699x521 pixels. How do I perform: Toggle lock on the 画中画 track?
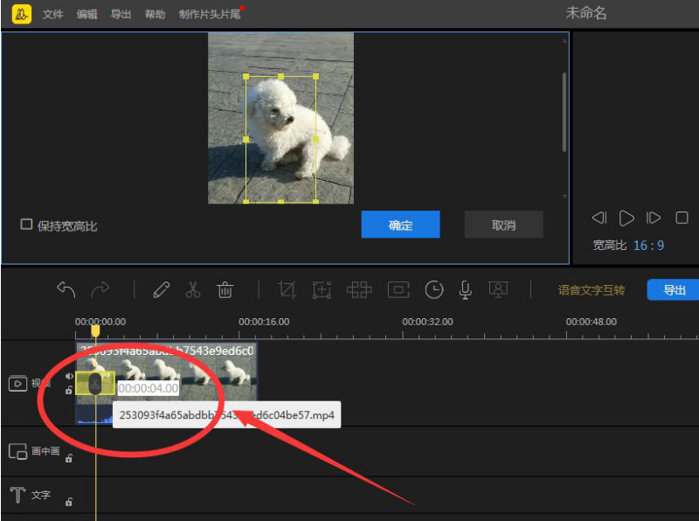click(x=69, y=458)
